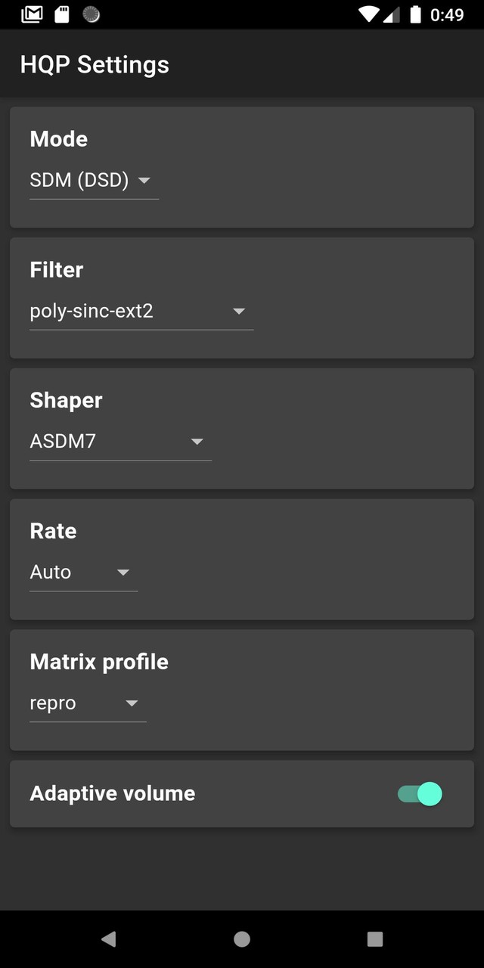Open the Gmail notification icon
Image resolution: width=484 pixels, height=968 pixels.
click(x=30, y=14)
